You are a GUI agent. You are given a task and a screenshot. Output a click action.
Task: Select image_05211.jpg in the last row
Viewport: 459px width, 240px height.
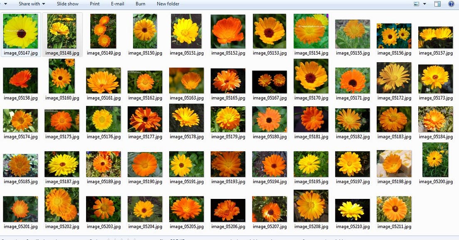click(394, 209)
